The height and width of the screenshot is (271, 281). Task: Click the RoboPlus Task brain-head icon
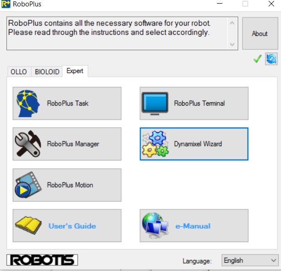pos(28,103)
